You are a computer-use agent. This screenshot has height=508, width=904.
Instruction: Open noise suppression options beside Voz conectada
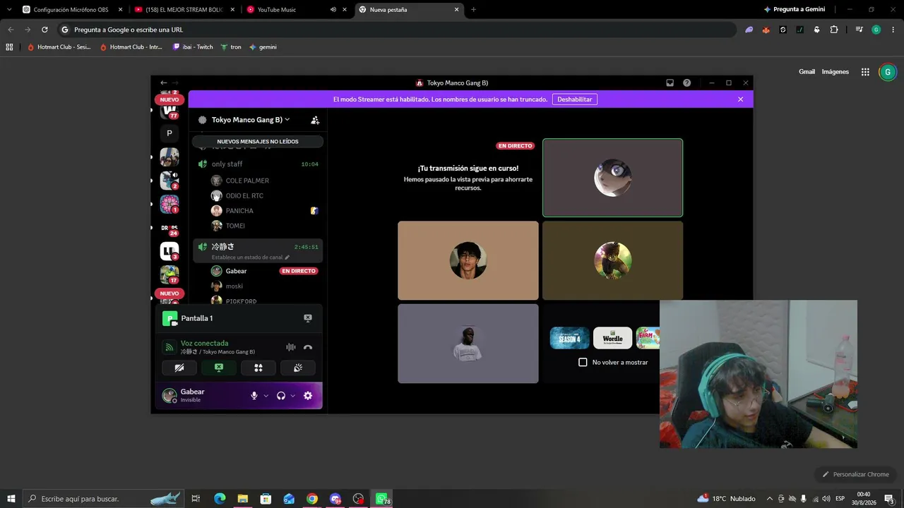point(290,347)
